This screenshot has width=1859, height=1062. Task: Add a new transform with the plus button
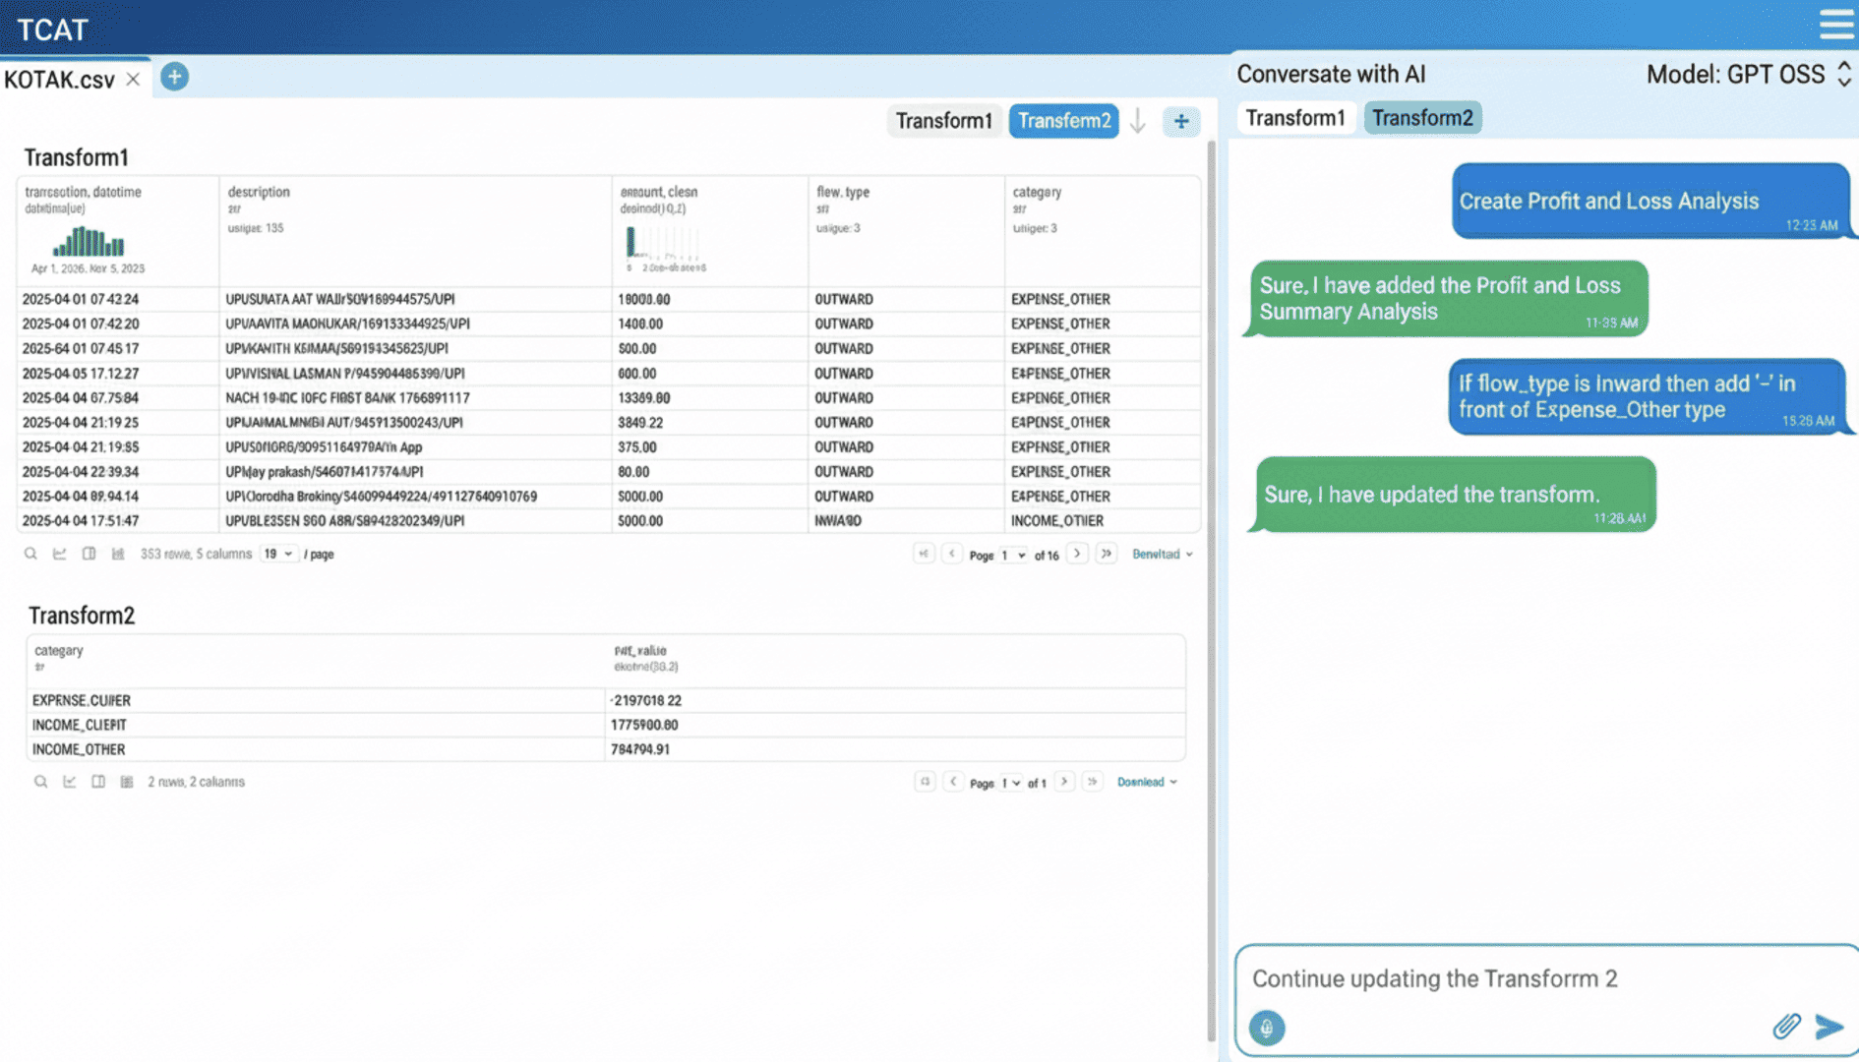pos(1181,121)
